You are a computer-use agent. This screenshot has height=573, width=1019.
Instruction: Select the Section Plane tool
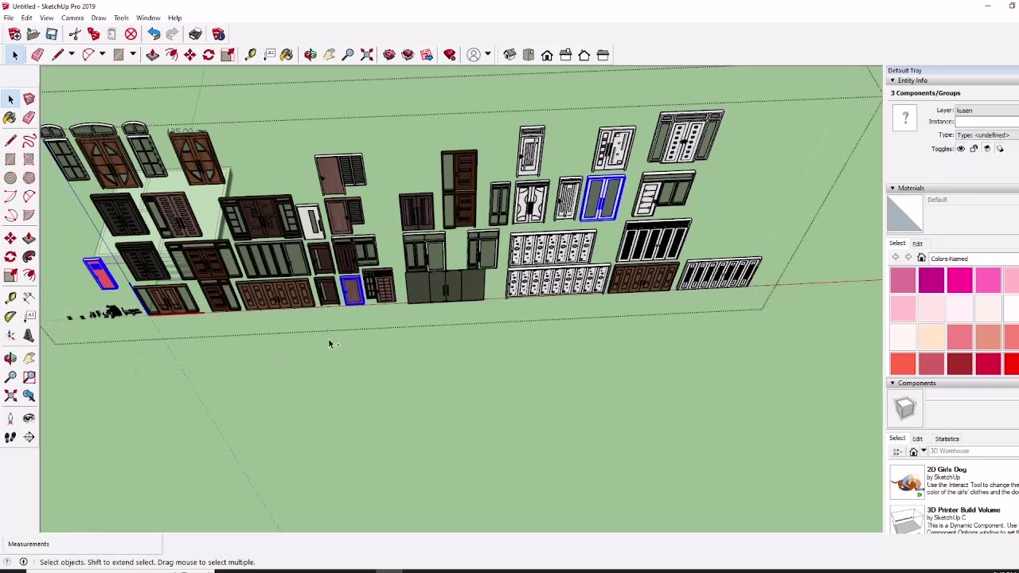pyautogui.click(x=29, y=437)
